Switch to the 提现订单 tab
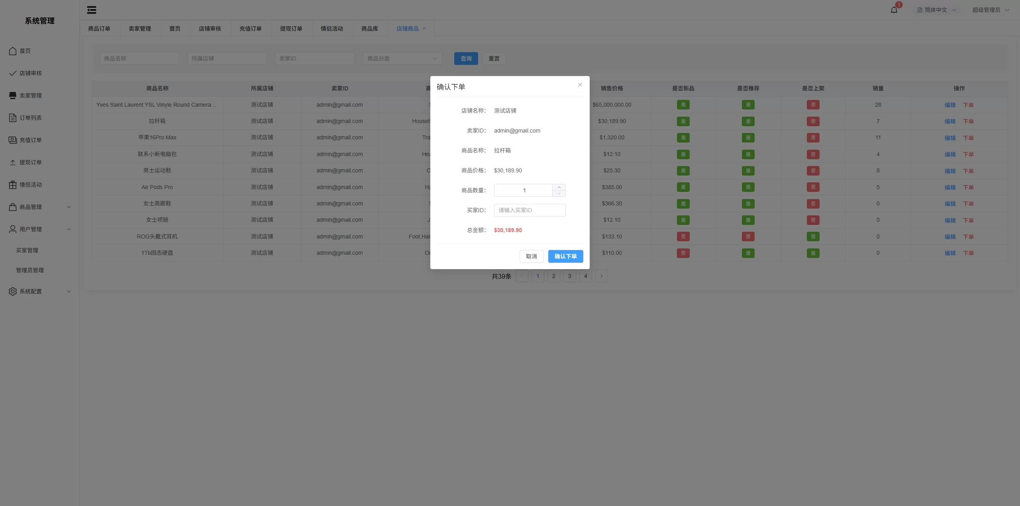Screen dimensions: 1020x506 (x=291, y=29)
